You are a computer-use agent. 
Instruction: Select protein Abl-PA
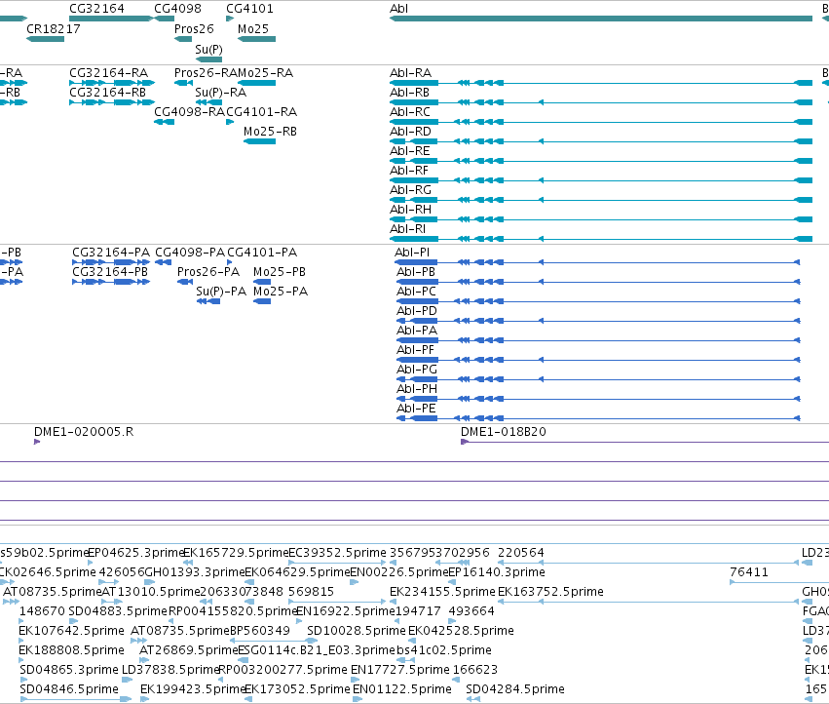pos(597,340)
